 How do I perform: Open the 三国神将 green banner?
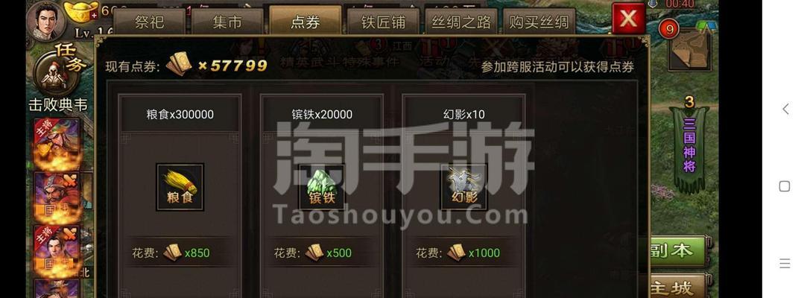689,147
